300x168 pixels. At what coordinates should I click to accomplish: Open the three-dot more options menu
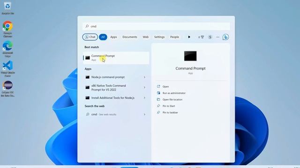point(217,37)
